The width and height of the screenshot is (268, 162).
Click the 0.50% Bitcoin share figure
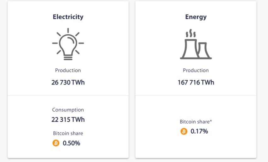click(x=72, y=143)
